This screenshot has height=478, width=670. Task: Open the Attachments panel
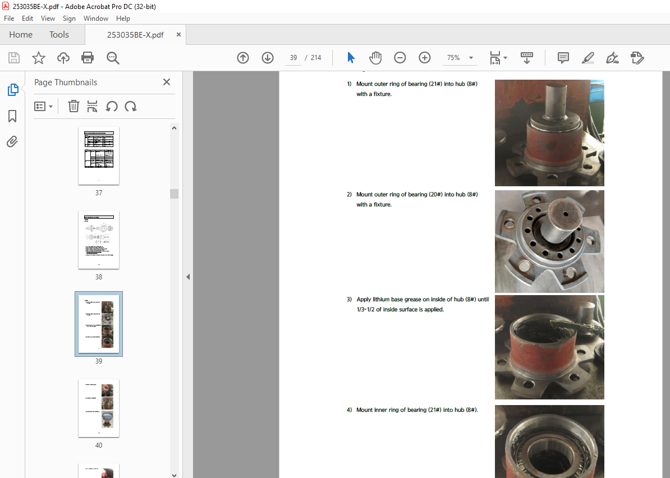(12, 141)
